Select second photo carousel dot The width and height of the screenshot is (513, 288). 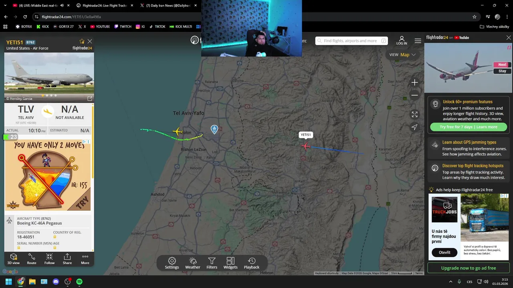(47, 96)
